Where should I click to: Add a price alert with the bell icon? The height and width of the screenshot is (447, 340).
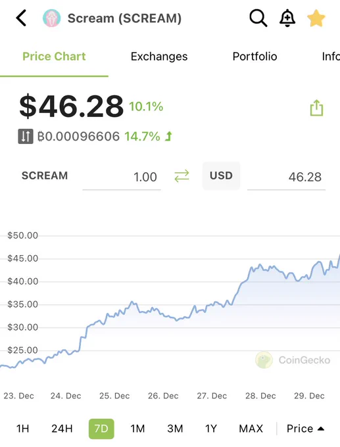[x=287, y=18]
